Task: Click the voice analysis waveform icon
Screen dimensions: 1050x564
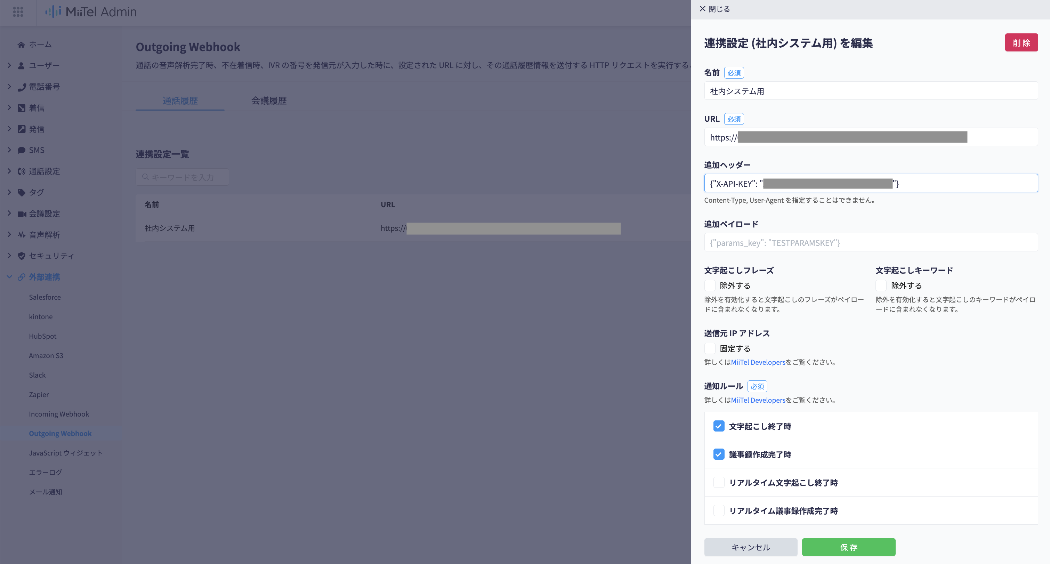Action: [22, 235]
